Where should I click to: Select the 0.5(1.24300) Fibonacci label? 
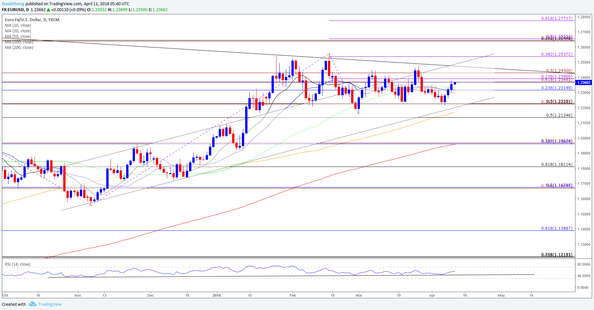point(559,70)
